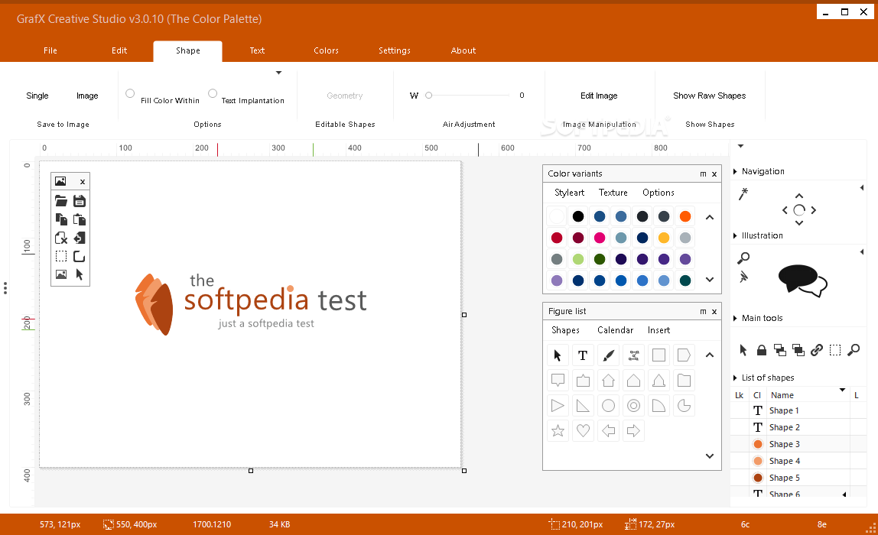Pick the pink magenta color swatch
The height and width of the screenshot is (535, 878).
pyautogui.click(x=600, y=238)
